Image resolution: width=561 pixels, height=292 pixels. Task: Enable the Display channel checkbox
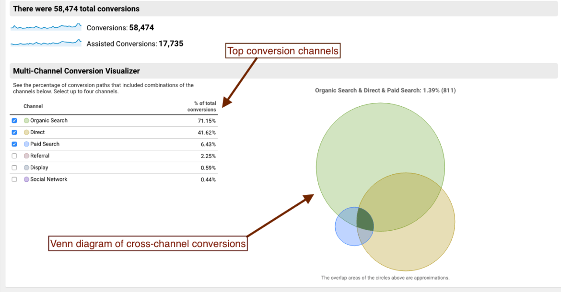[x=14, y=168]
